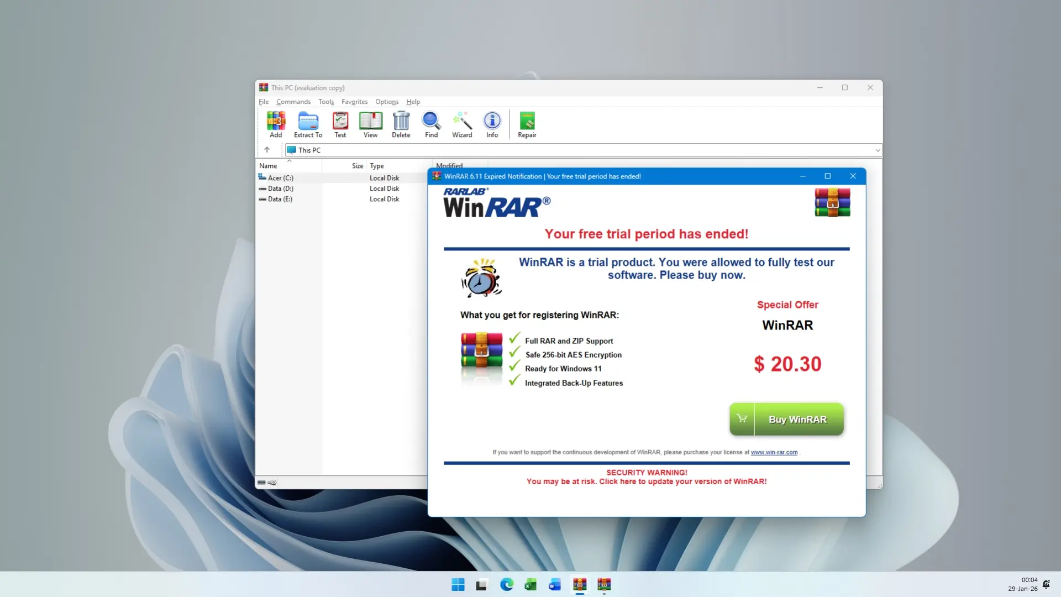Click the Buy WinRAR button
Image resolution: width=1061 pixels, height=597 pixels.
[x=786, y=419]
